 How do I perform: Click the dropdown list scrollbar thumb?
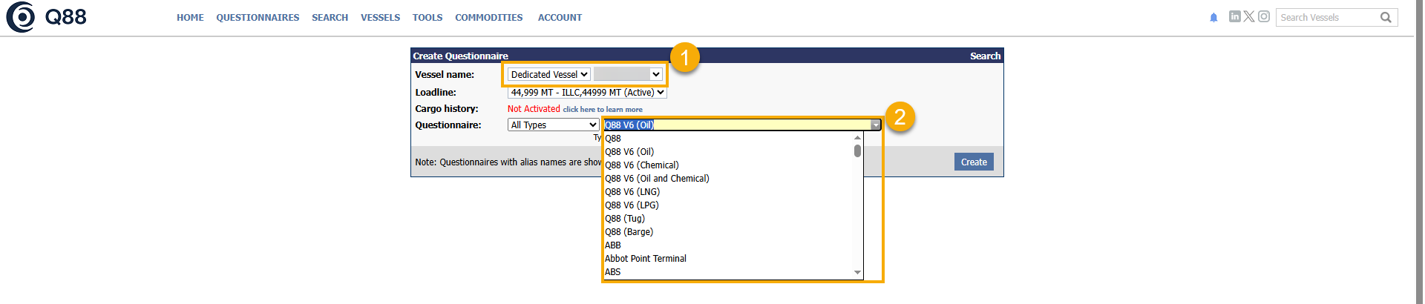click(x=857, y=151)
